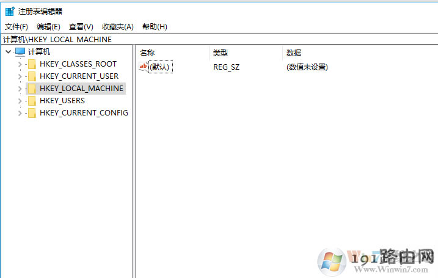
Task: Open the 文件(F) menu
Action: 16,27
